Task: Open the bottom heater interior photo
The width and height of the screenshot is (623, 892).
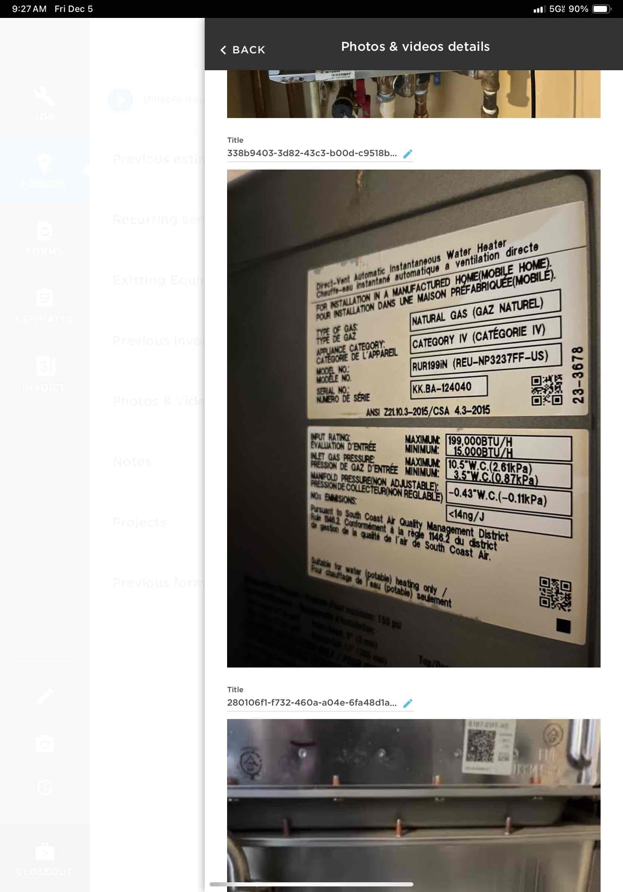Action: coord(413,805)
